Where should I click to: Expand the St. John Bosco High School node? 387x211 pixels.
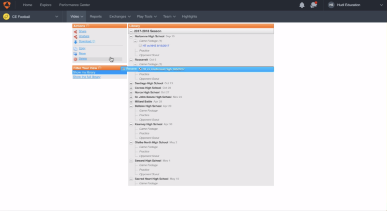(x=131, y=97)
